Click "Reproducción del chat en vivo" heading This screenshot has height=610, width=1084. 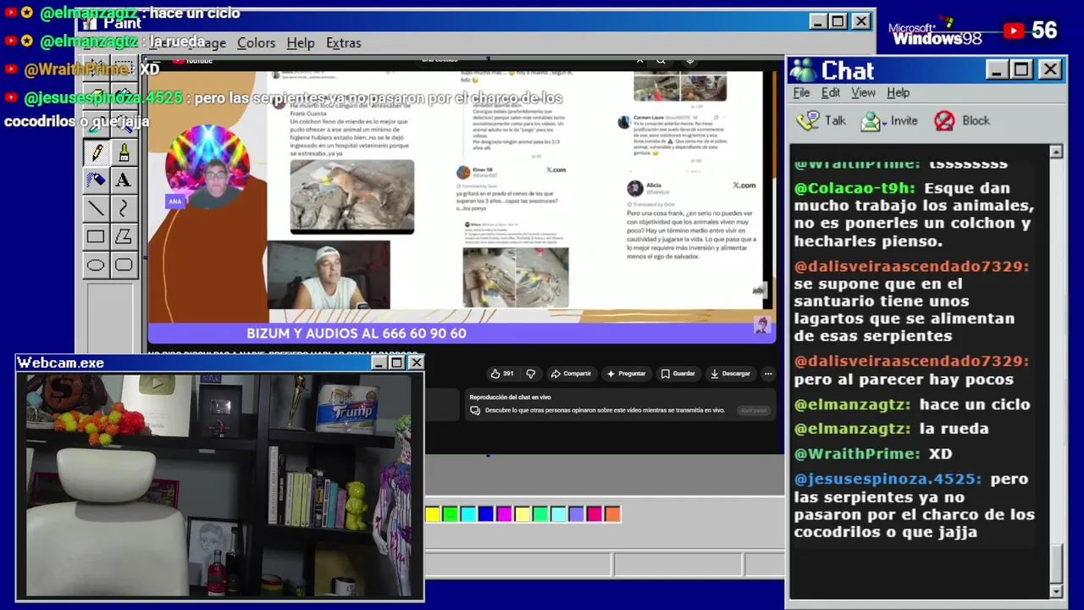click(510, 397)
